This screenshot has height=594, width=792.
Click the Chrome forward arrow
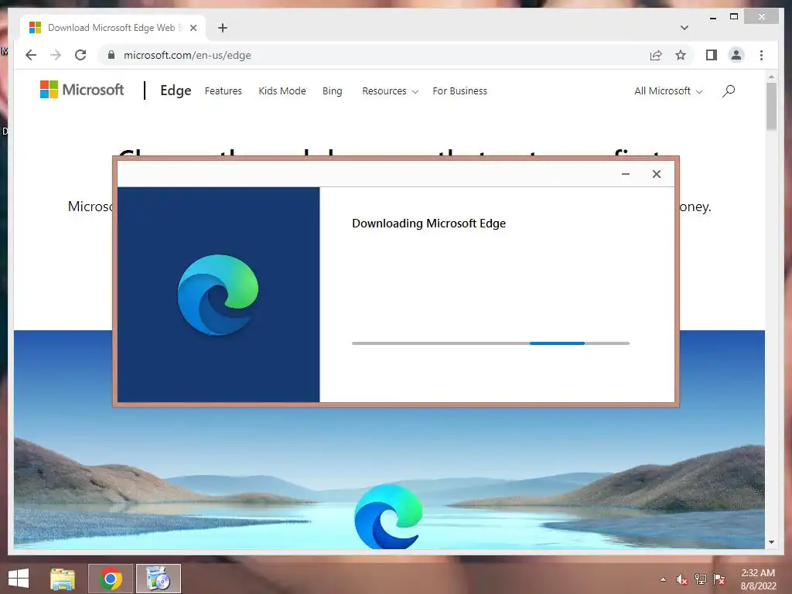pyautogui.click(x=56, y=55)
